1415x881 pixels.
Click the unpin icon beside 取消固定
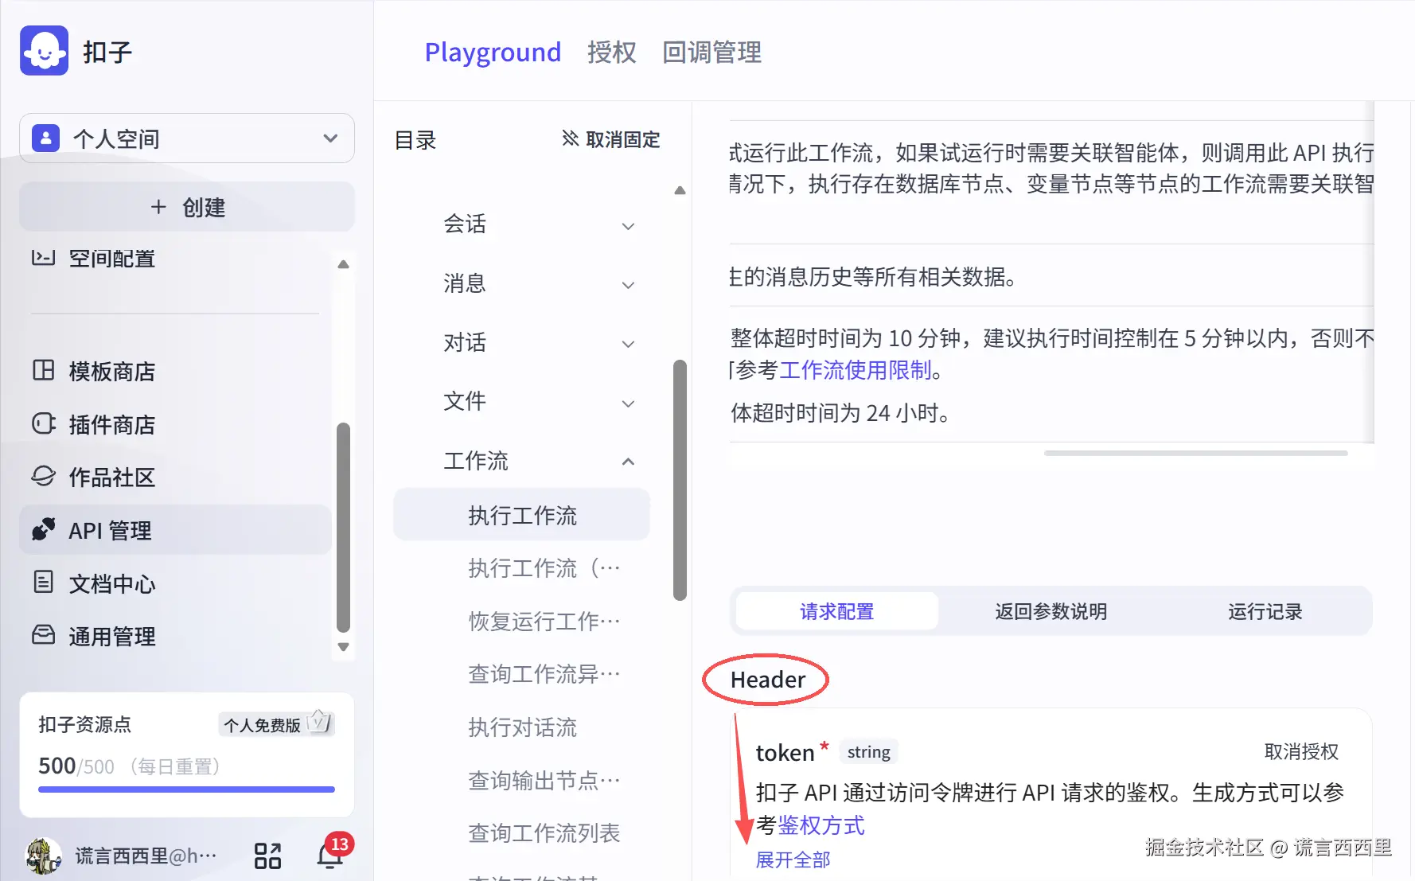point(570,139)
